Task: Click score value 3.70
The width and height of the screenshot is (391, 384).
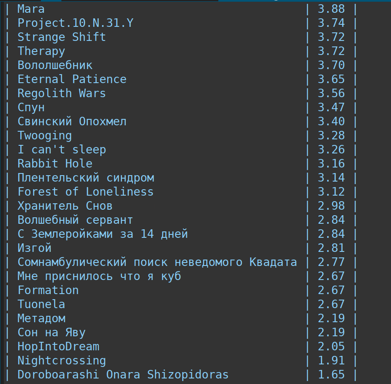Action: [x=331, y=65]
